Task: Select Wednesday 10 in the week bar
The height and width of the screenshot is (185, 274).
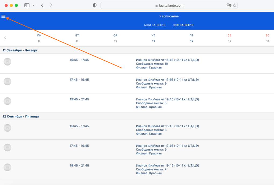Action: coord(115,38)
